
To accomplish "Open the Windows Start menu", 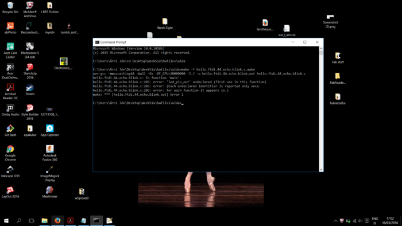I will point(6,220).
